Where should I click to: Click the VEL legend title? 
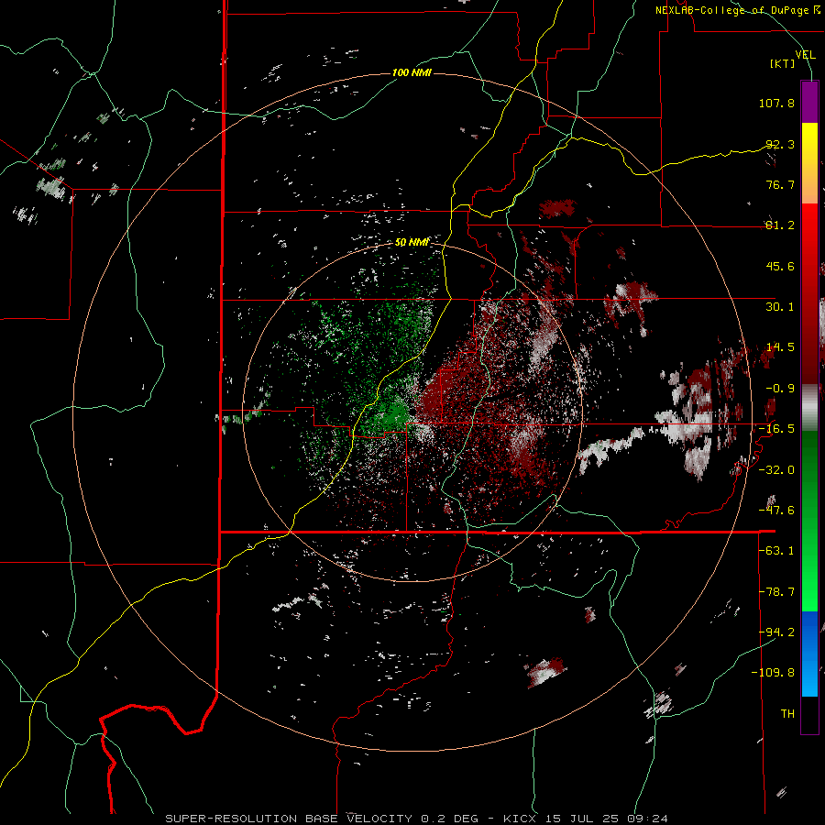coord(806,55)
